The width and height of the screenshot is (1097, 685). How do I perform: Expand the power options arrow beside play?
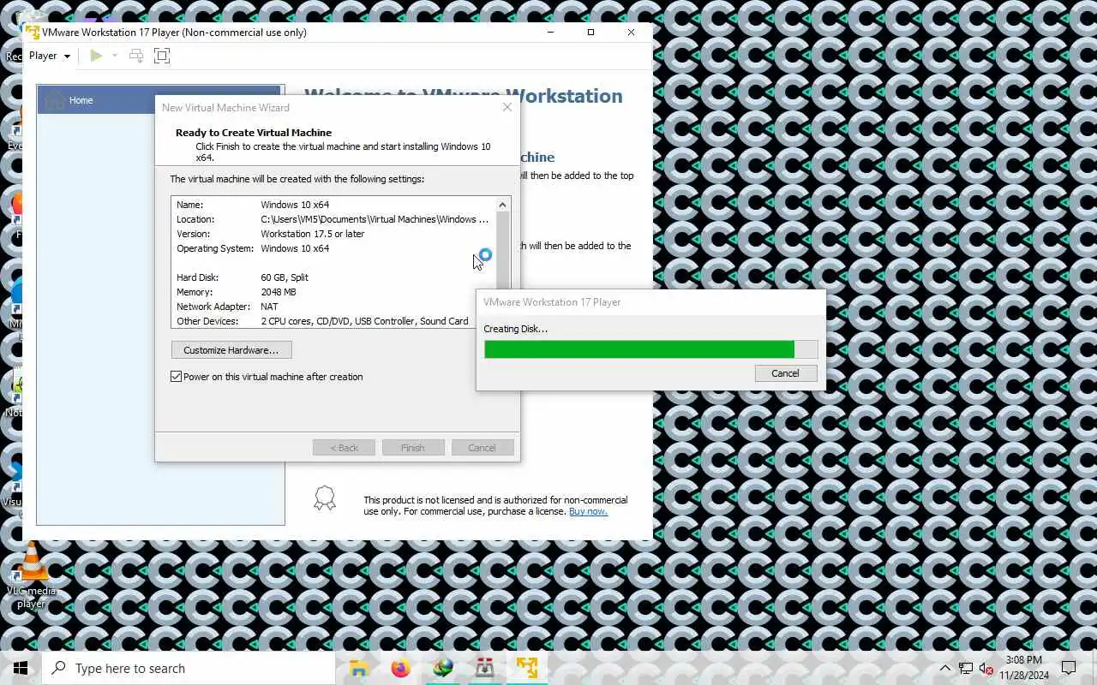coord(115,56)
